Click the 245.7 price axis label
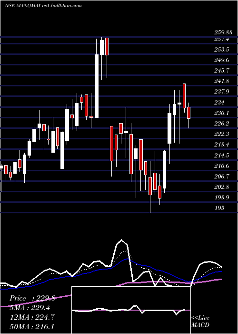The width and height of the screenshot is (238, 334). click(222, 71)
